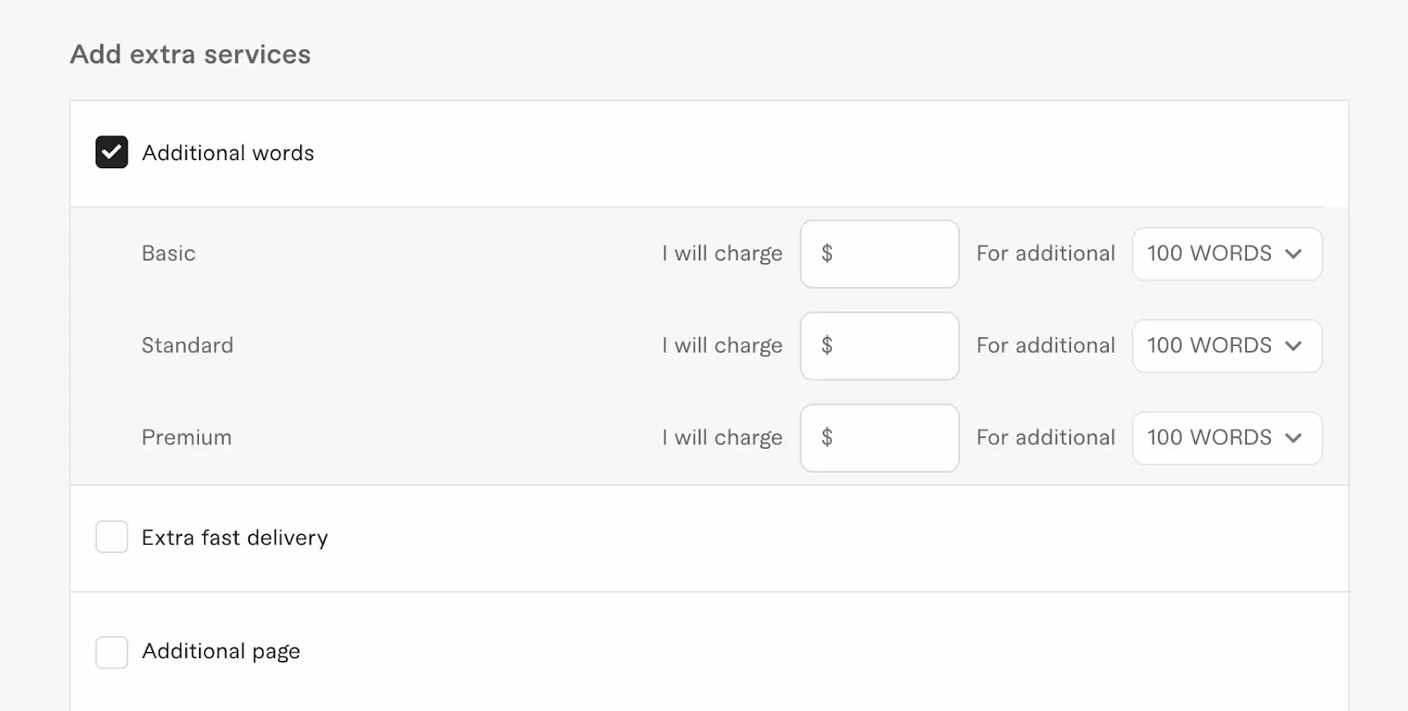Click the Additional words label
Image resolution: width=1408 pixels, height=711 pixels.
click(228, 153)
